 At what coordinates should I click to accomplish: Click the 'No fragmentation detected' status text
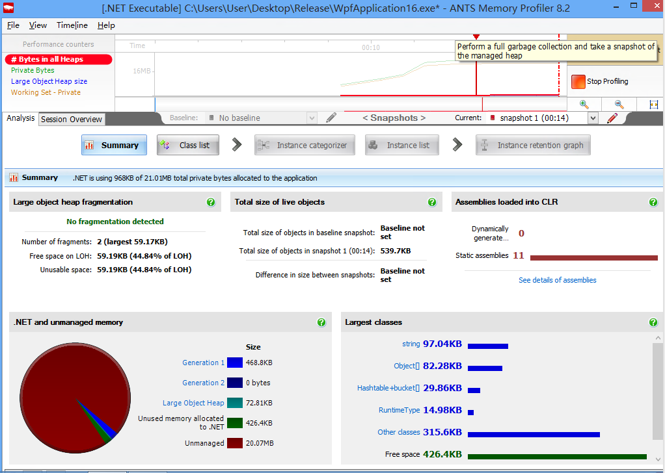coord(115,222)
